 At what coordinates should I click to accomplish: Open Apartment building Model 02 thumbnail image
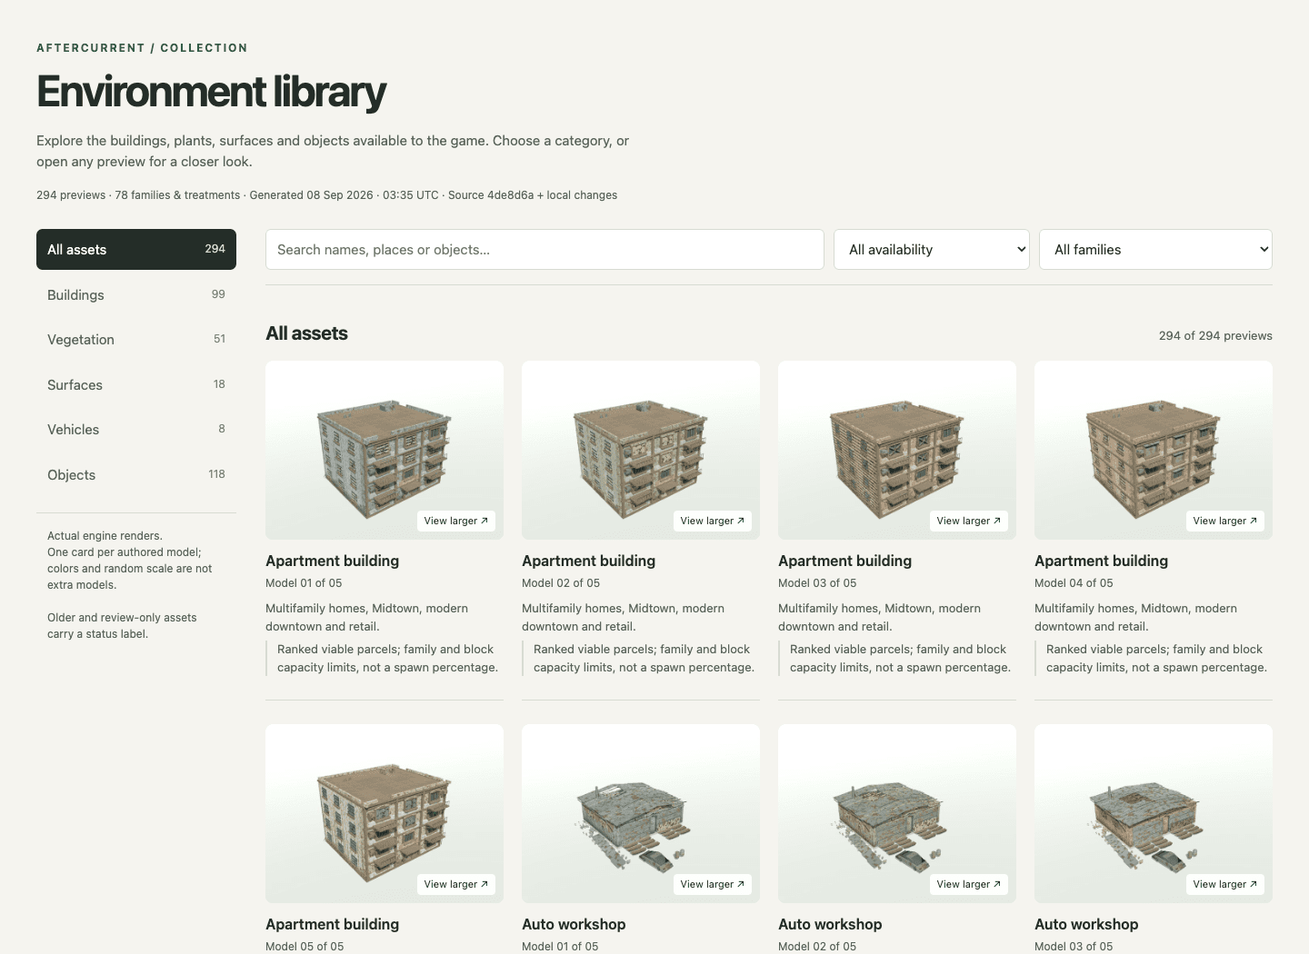point(641,450)
